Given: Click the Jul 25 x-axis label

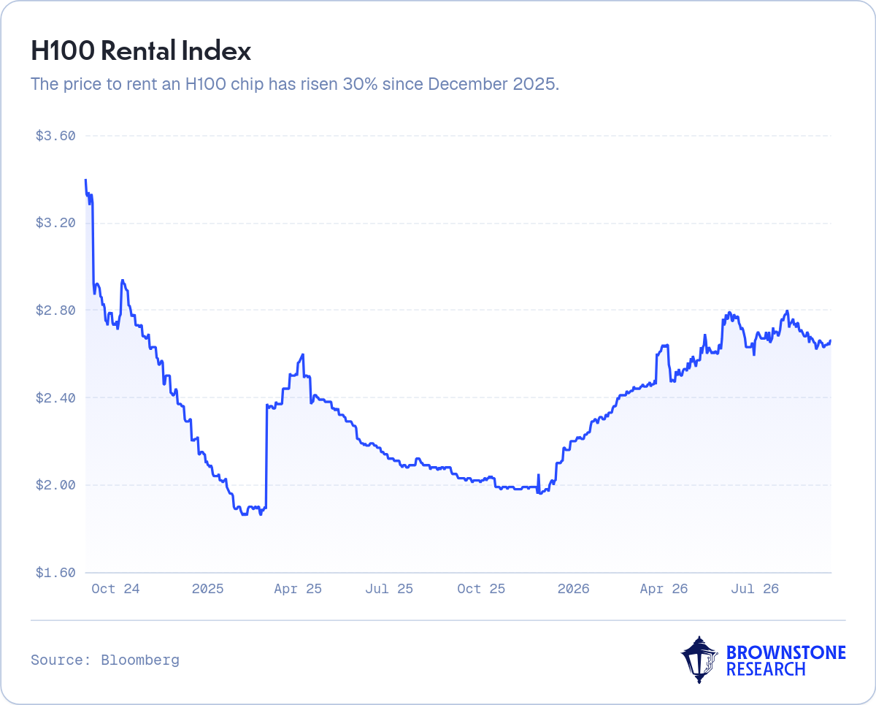Looking at the screenshot, I should coord(389,589).
